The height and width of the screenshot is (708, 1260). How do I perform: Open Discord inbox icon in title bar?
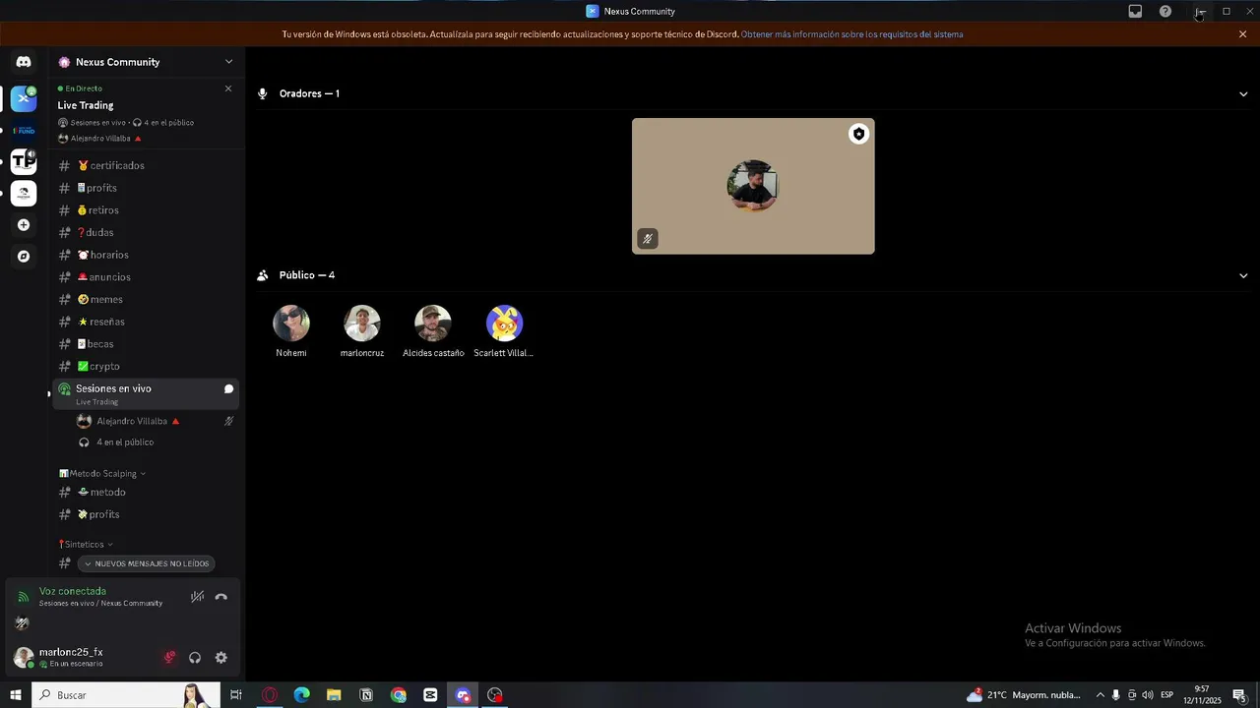point(1135,11)
